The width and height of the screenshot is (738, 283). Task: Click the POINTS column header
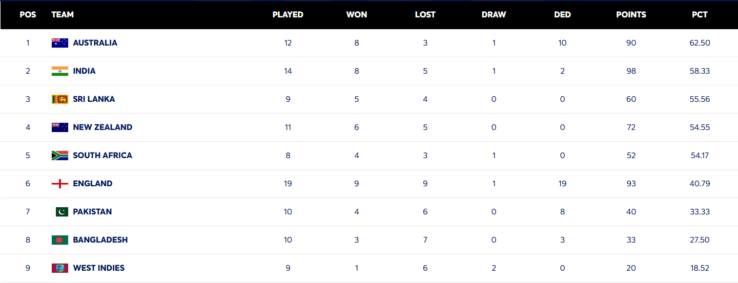[x=631, y=15]
